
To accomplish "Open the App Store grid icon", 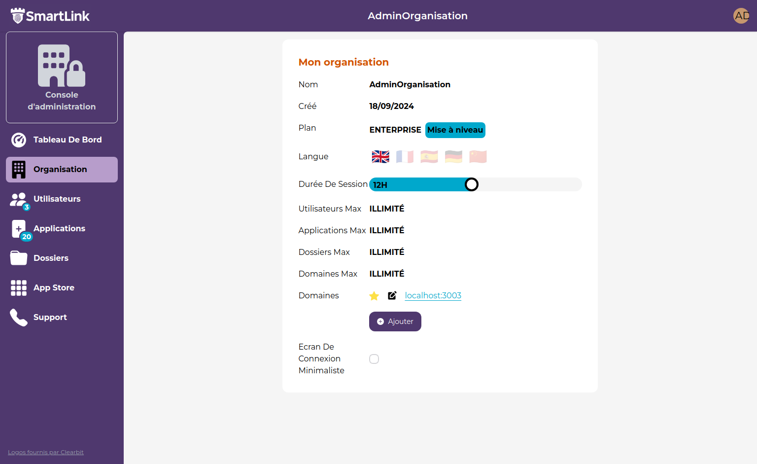I will coord(18,287).
